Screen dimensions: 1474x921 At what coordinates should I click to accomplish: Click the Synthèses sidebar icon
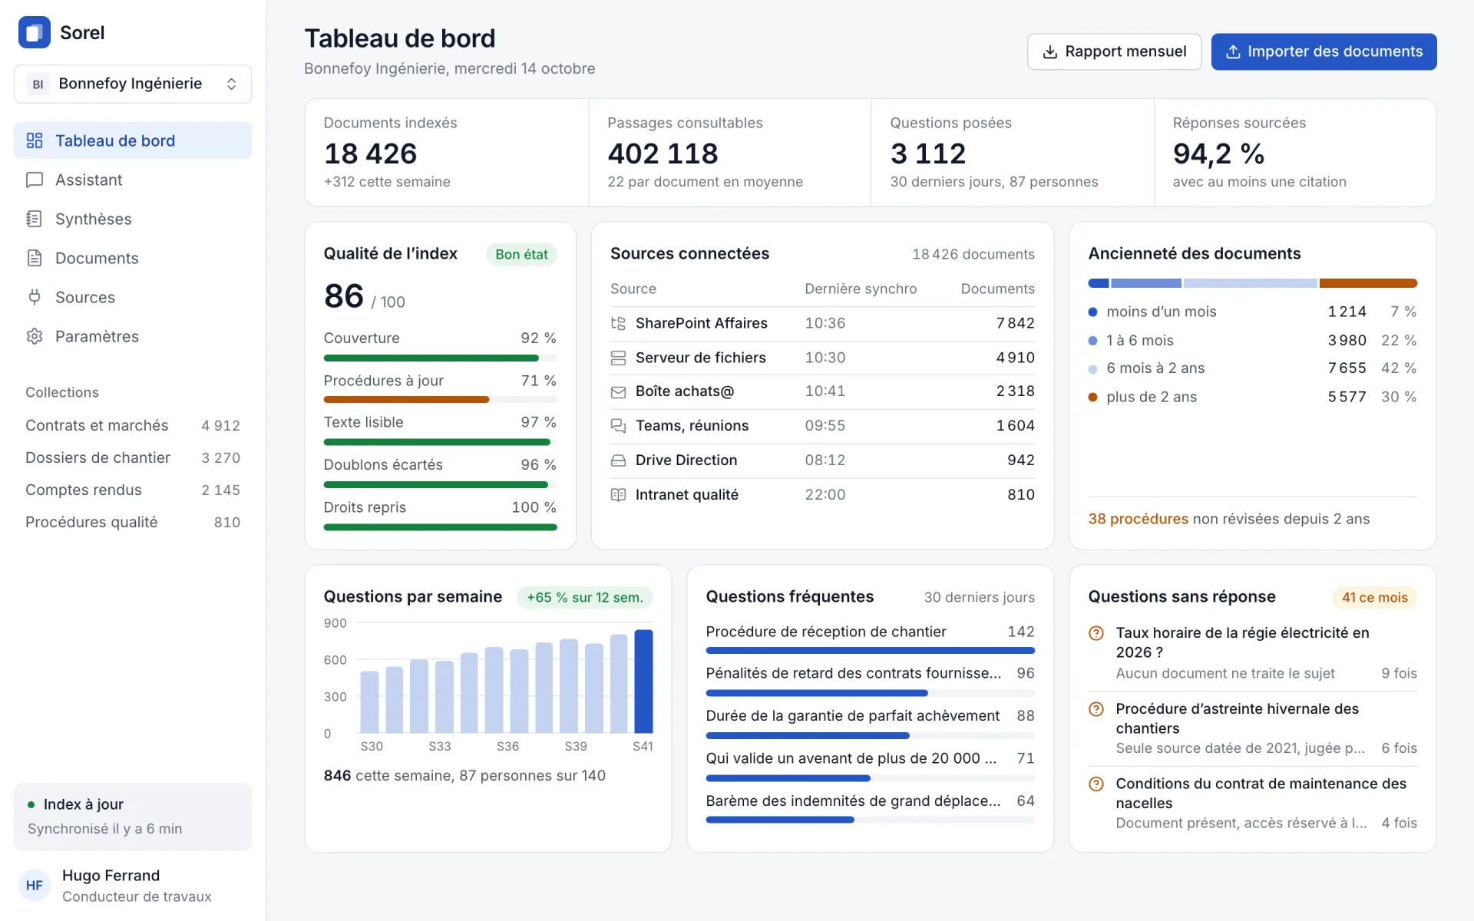pos(35,219)
